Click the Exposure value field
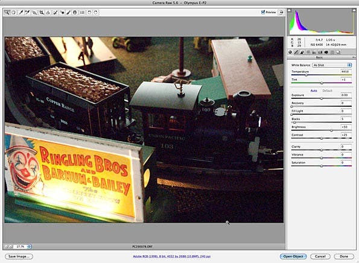 point(346,95)
